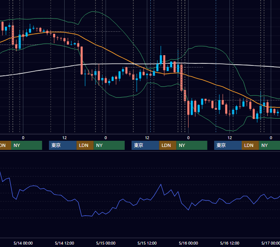Click the hour label 0 below the 5/16 drop

189,138
